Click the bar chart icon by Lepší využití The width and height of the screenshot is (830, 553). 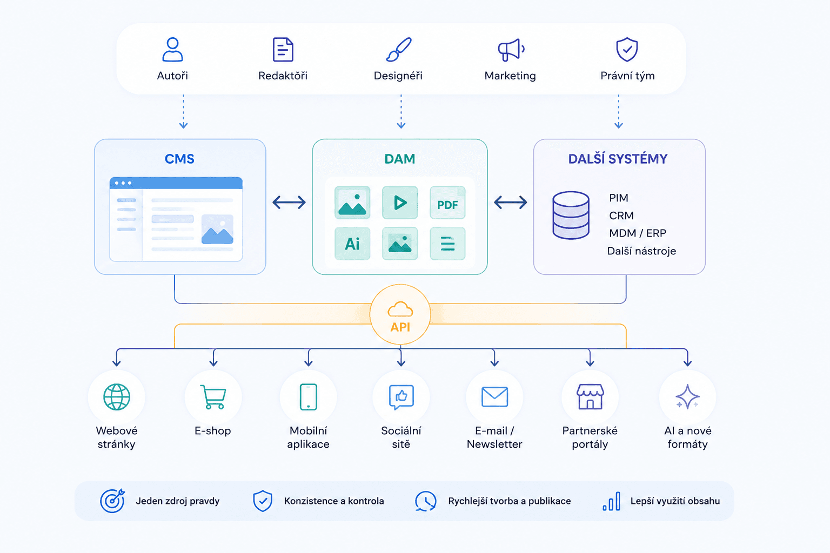pyautogui.click(x=612, y=501)
